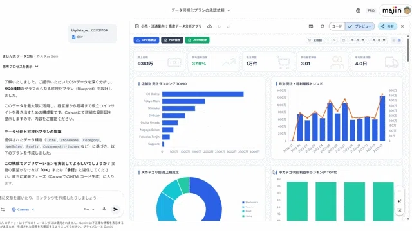Image resolution: width=412 pixels, height=231 pixels.
Task: Click the select-element icon in floating toolbar
Action: click(x=399, y=210)
